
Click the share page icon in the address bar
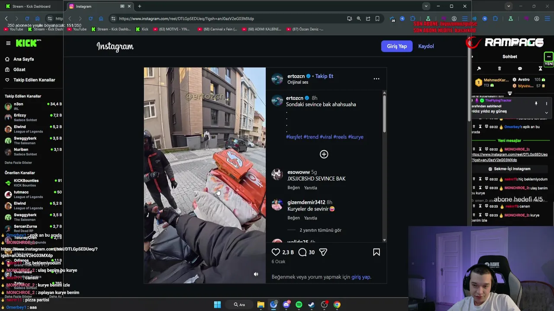368,19
